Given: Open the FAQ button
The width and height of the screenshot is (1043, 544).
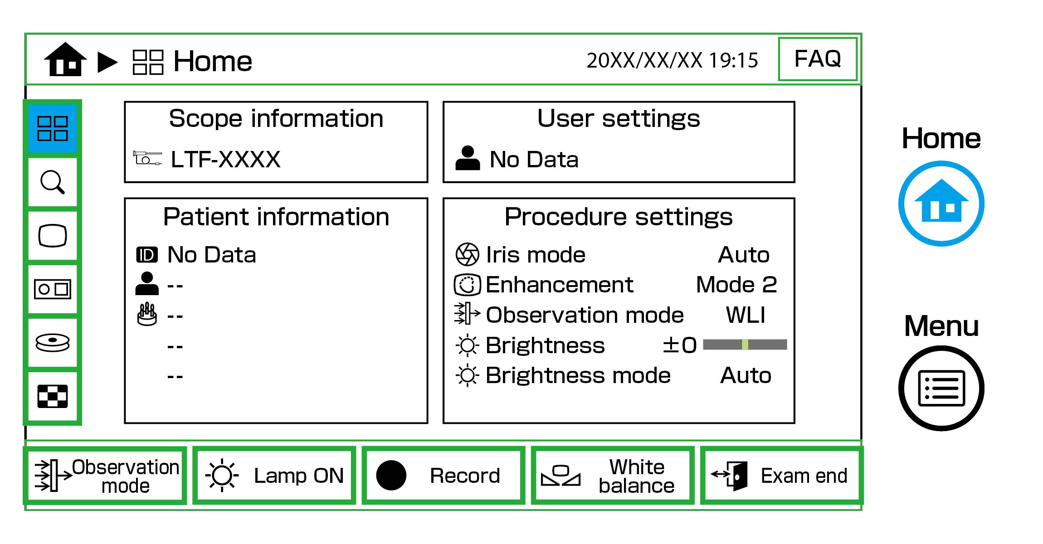Looking at the screenshot, I should click(x=818, y=59).
